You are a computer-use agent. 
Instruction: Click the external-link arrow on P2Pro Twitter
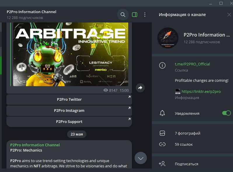[x=129, y=97]
